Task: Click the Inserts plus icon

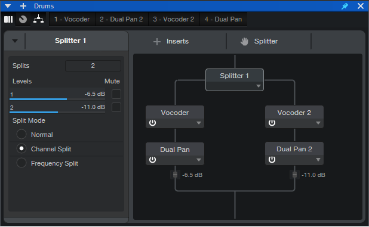Action: (156, 42)
